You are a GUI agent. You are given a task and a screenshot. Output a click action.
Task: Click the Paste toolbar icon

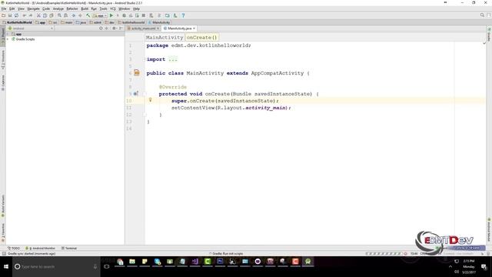(x=52, y=15)
